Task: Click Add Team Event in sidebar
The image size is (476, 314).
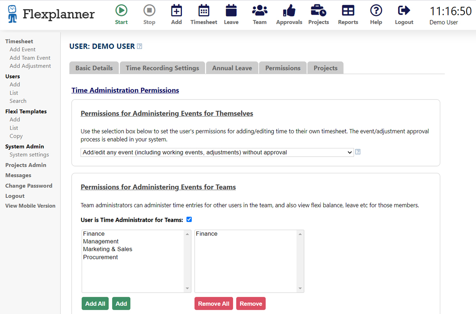Action: coord(30,58)
